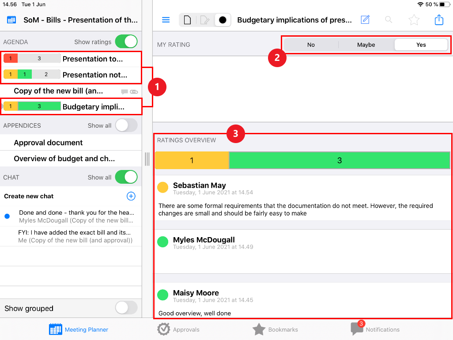Image resolution: width=453 pixels, height=340 pixels.
Task: Turn off the Show ratings switch
Action: coord(126,42)
